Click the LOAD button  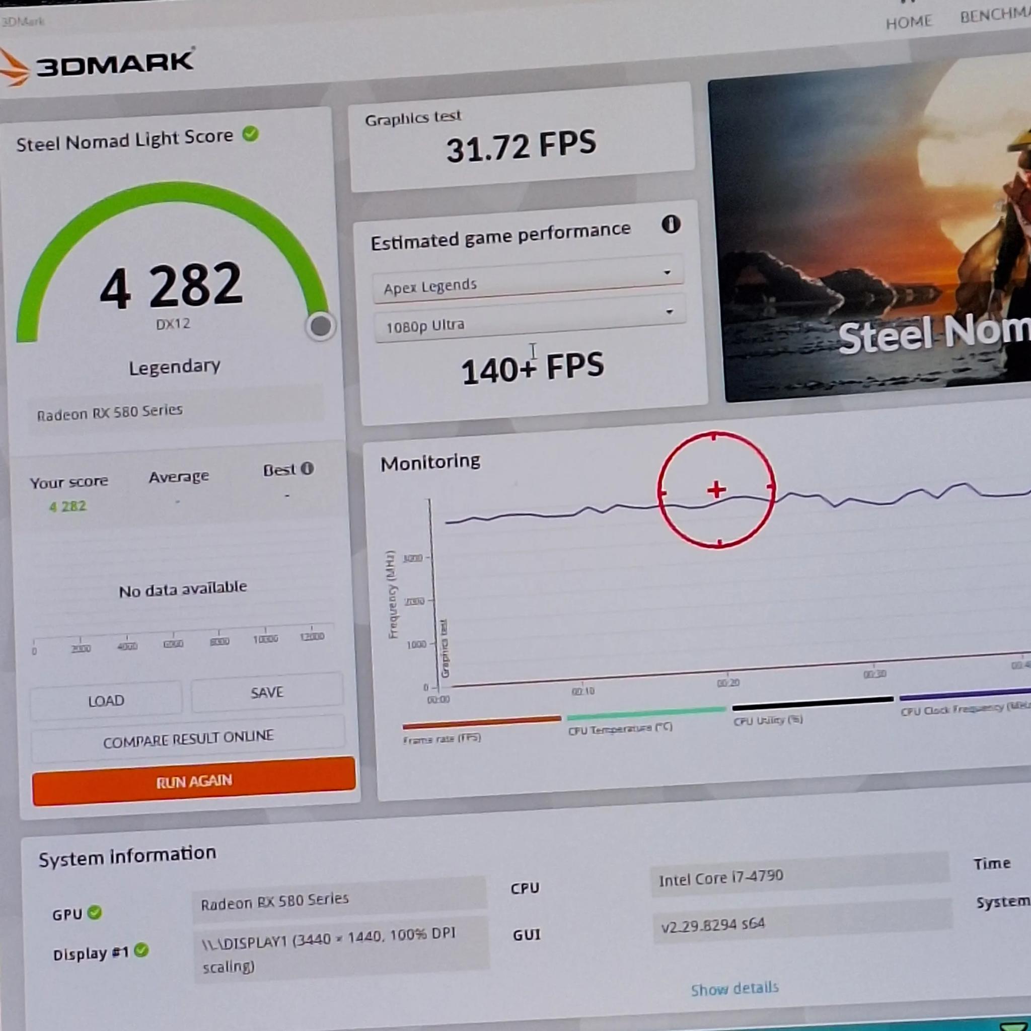pos(106,700)
